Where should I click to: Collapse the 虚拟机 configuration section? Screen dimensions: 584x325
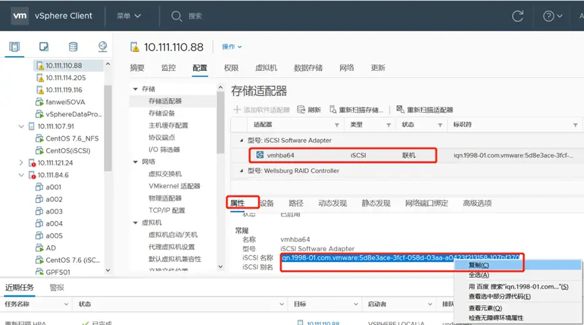pyautogui.click(x=135, y=223)
